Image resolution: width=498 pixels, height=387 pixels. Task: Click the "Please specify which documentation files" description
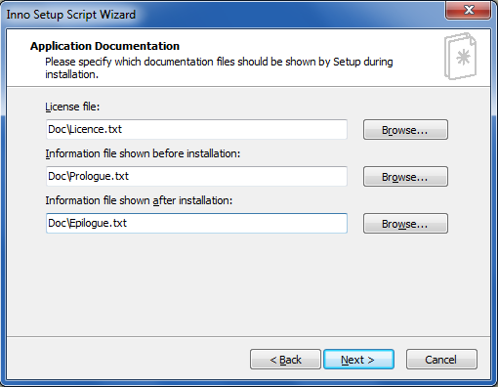[x=219, y=67]
